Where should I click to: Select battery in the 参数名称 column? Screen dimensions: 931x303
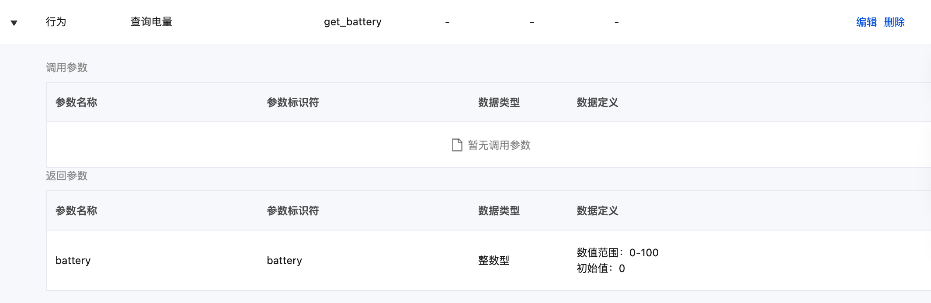point(73,261)
